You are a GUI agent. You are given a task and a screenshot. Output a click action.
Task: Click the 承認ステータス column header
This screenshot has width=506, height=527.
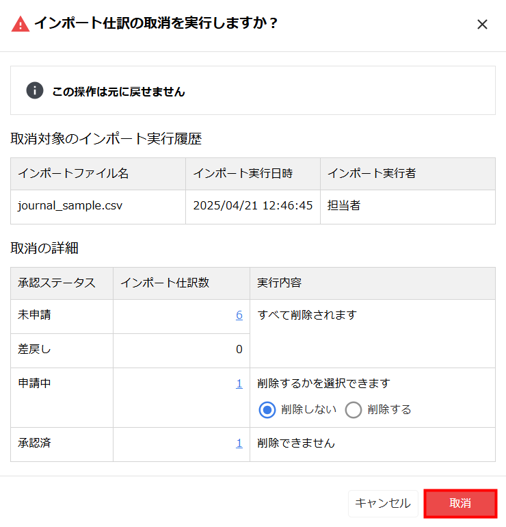62,283
